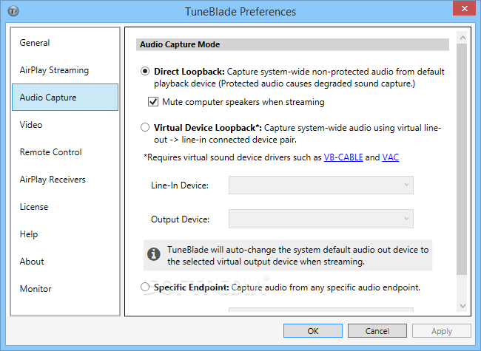Click the Audio Capture Mode header
This screenshot has height=351, width=481.
coord(292,44)
